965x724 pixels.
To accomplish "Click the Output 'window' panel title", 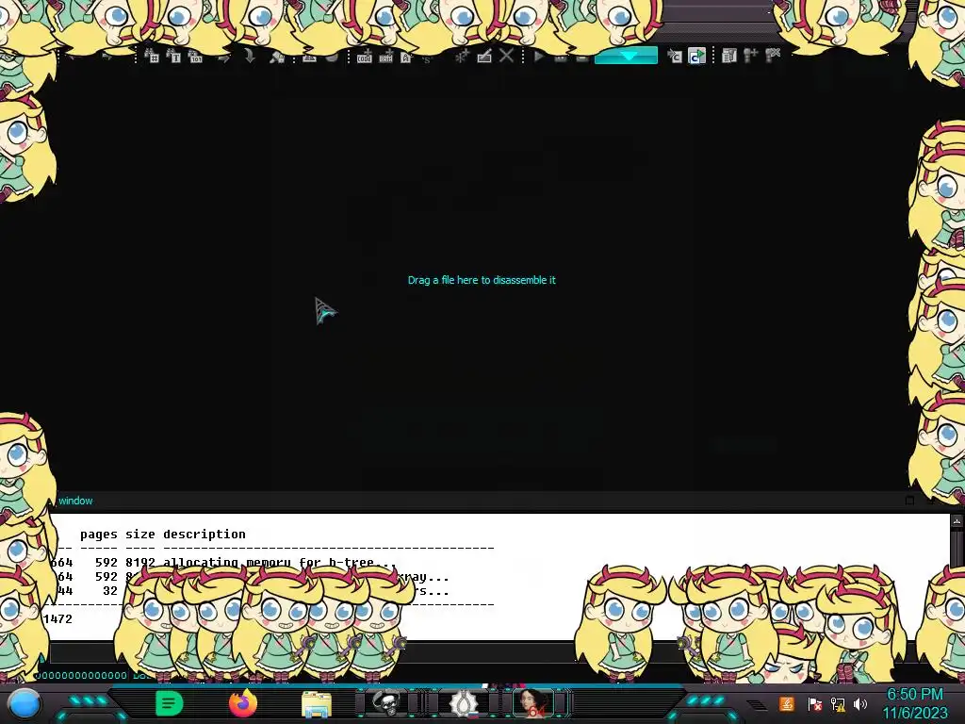I will tap(75, 501).
